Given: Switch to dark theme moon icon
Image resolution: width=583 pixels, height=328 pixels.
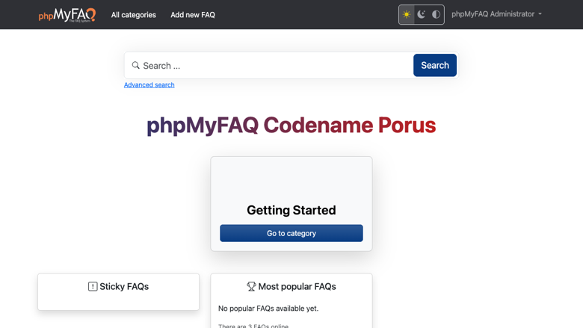Looking at the screenshot, I should click(422, 14).
